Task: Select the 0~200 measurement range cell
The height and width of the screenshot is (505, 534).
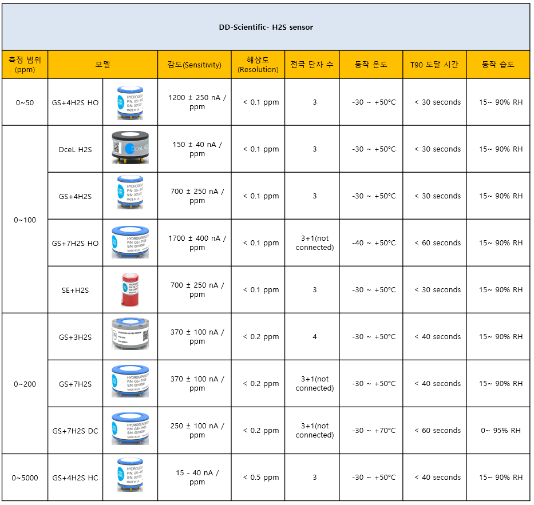Action: [x=25, y=384]
